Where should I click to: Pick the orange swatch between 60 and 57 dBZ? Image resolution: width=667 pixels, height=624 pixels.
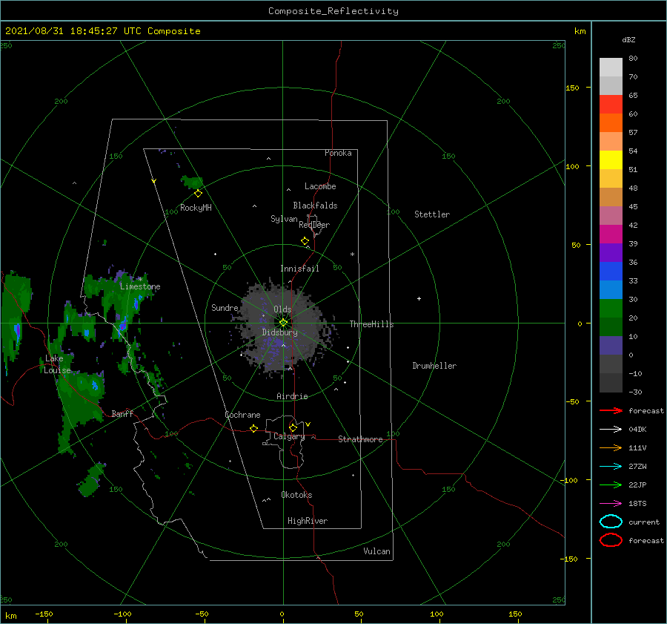point(611,122)
